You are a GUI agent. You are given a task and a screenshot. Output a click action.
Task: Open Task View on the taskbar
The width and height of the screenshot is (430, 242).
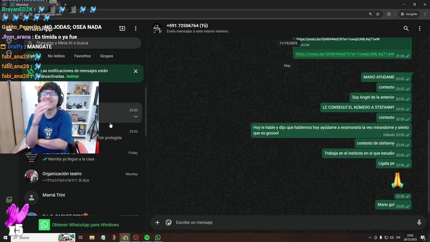pos(81,238)
